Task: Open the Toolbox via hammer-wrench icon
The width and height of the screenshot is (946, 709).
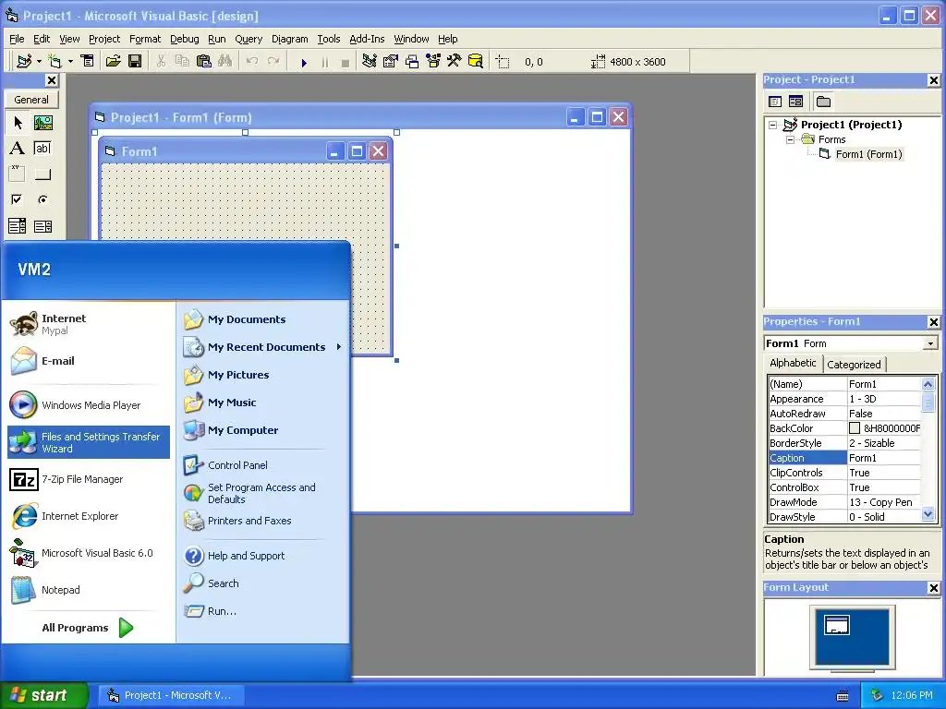Action: [454, 61]
